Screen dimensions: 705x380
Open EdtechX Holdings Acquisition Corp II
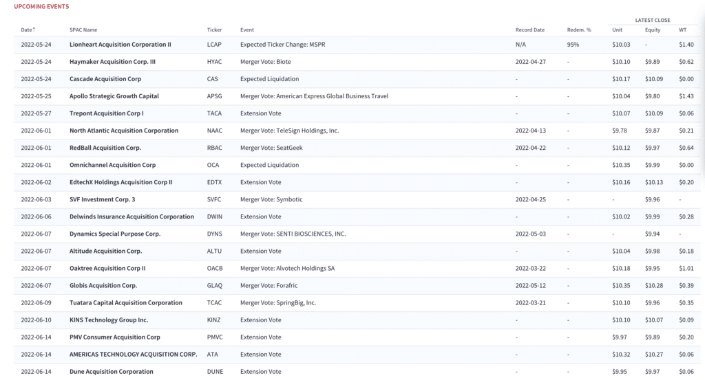tap(121, 182)
